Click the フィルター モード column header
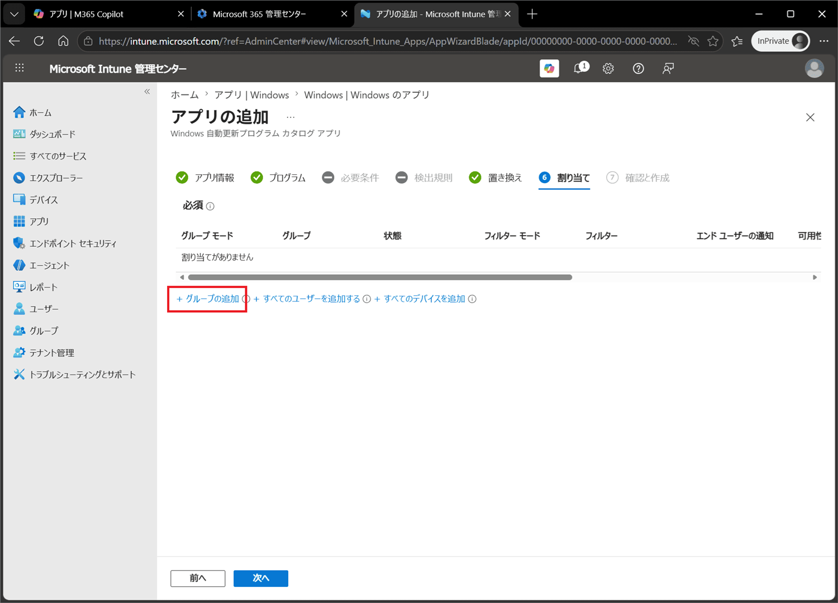Image resolution: width=838 pixels, height=603 pixels. click(x=512, y=236)
